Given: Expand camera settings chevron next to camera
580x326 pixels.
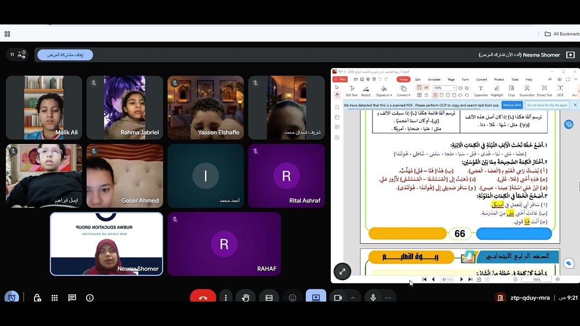Looking at the screenshot, I should [x=353, y=297].
